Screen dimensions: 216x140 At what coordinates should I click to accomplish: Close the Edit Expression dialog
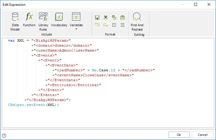point(209,4)
